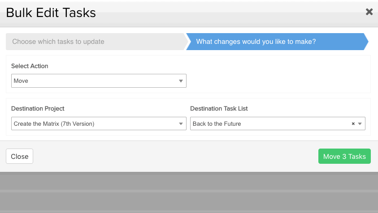Click the footer area between Close and Move buttons
This screenshot has height=213, width=378.
(175, 156)
